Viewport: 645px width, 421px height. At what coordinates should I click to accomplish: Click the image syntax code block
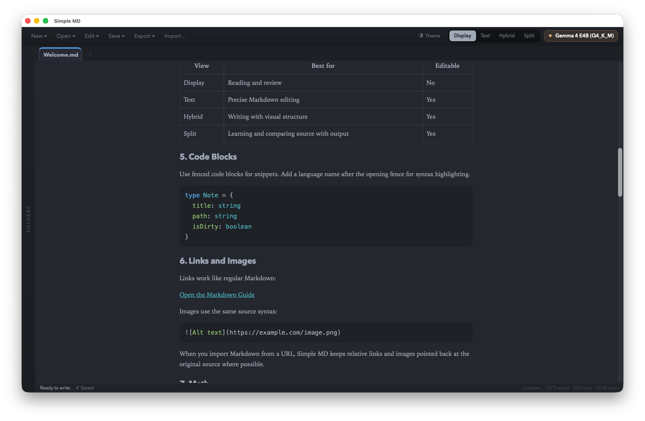point(326,332)
